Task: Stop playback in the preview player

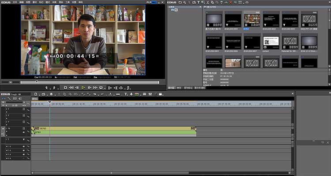Action: click(x=65, y=88)
